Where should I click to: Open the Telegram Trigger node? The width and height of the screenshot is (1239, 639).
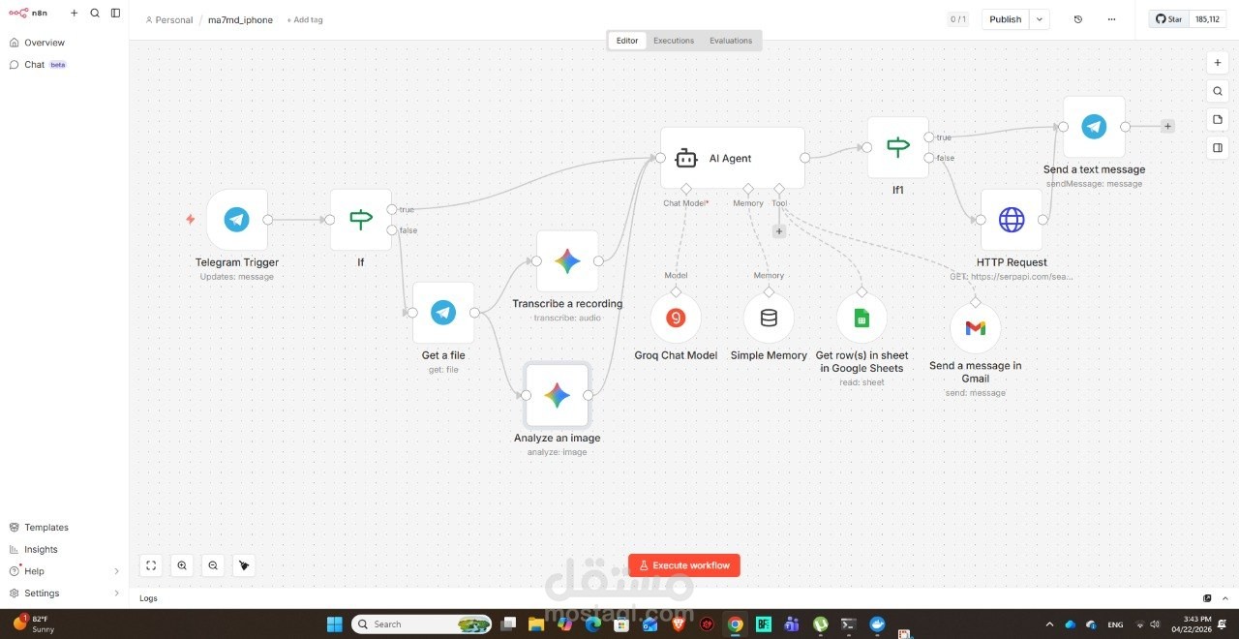coord(236,220)
